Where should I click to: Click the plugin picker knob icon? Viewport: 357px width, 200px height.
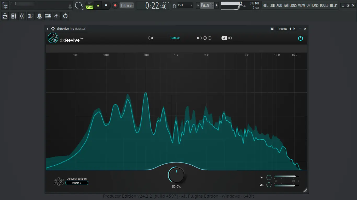(39, 16)
